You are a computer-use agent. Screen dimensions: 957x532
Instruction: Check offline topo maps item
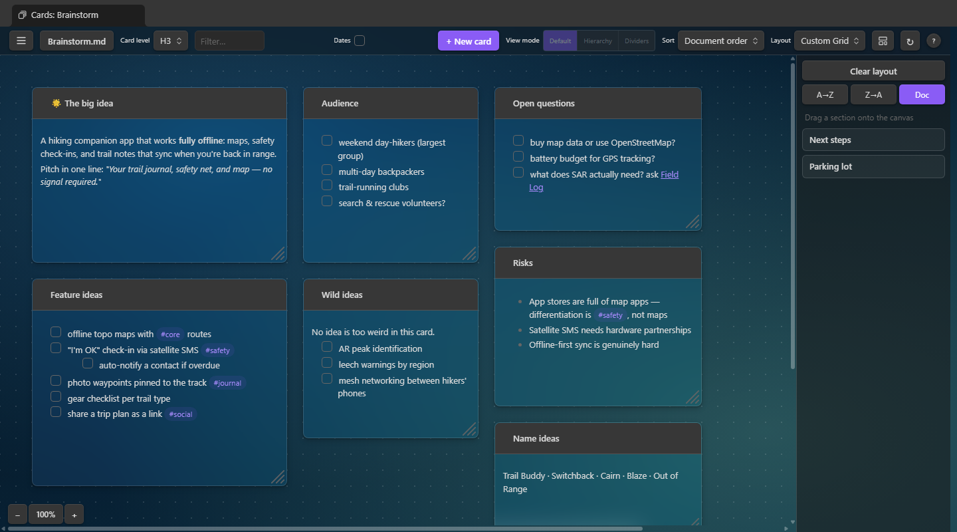56,332
